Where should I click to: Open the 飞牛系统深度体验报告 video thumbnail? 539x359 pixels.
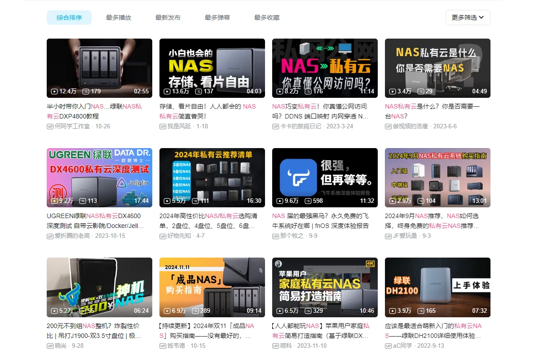[325, 178]
